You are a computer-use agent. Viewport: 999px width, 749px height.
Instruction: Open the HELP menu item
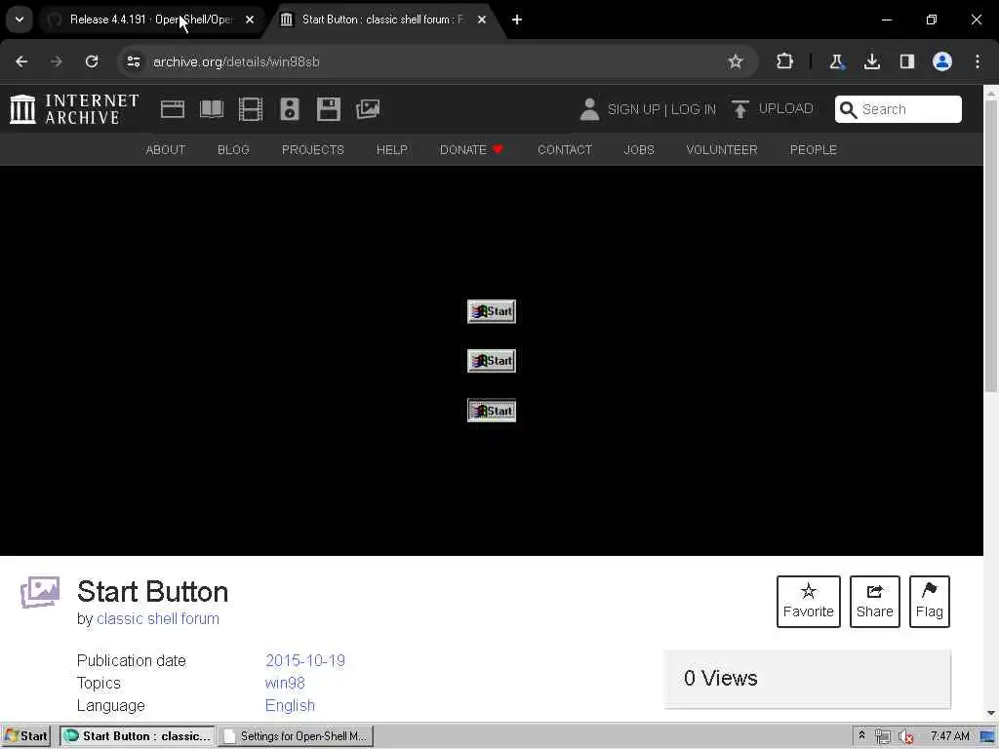pos(392,149)
